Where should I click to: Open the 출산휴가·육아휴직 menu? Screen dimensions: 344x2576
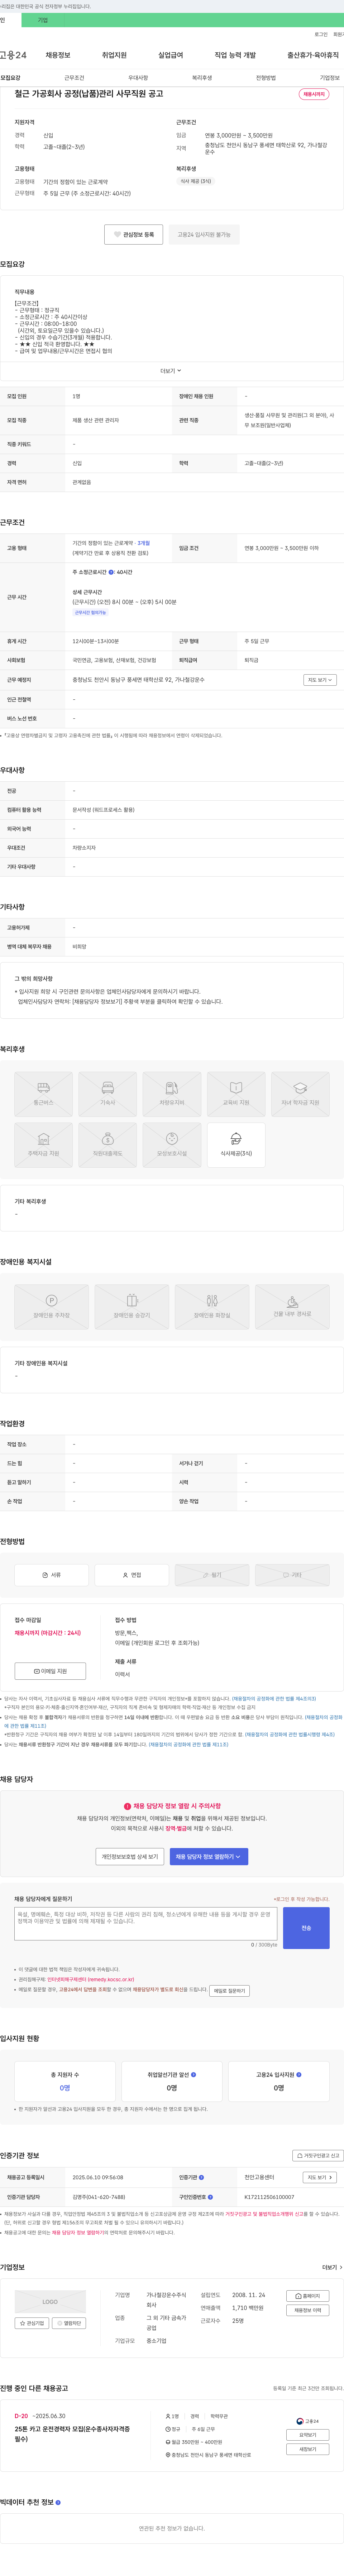pyautogui.click(x=313, y=55)
